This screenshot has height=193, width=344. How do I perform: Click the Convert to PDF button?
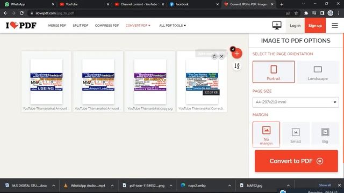tap(296, 161)
